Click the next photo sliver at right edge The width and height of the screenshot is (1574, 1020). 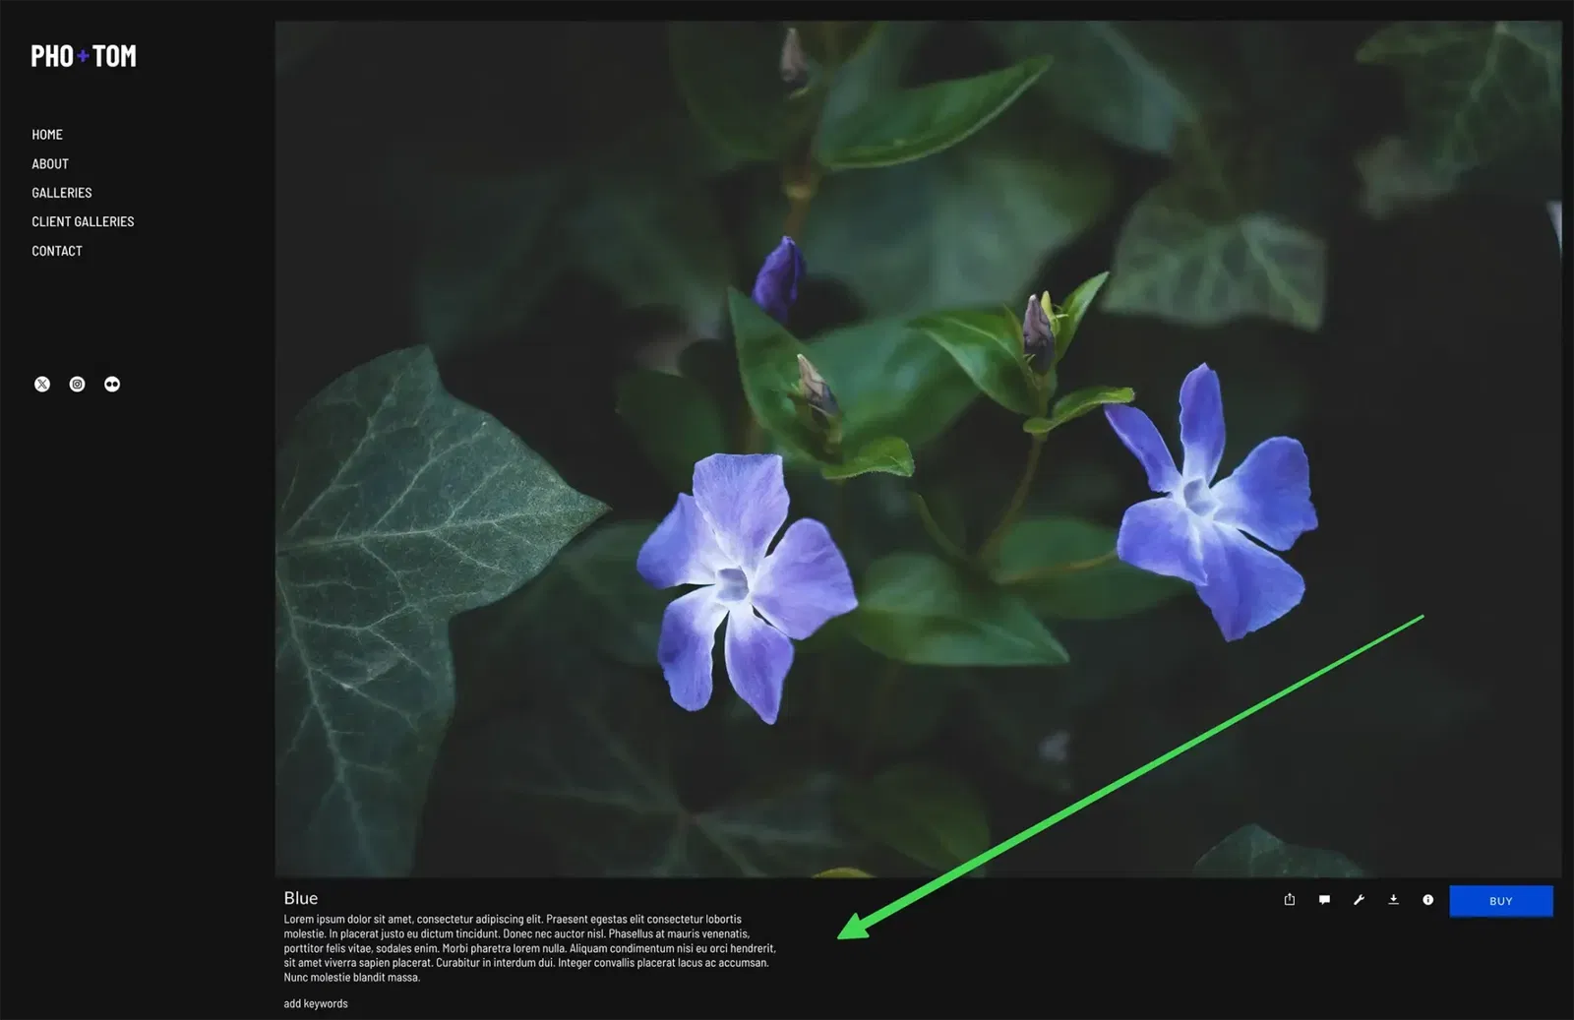1567,443
